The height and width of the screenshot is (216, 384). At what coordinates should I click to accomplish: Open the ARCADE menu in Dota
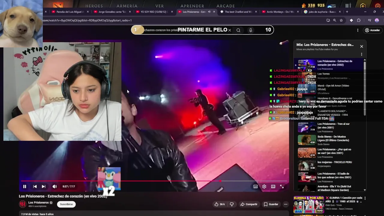click(226, 6)
